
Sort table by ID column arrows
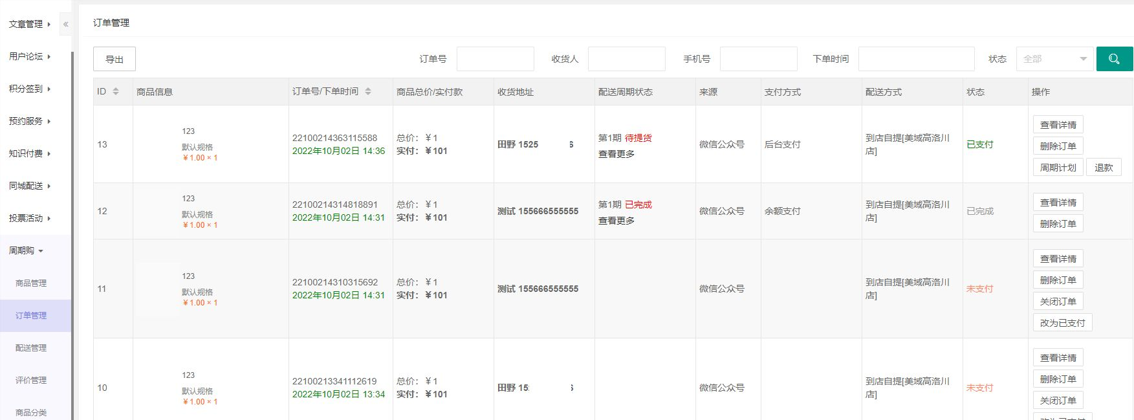[116, 92]
